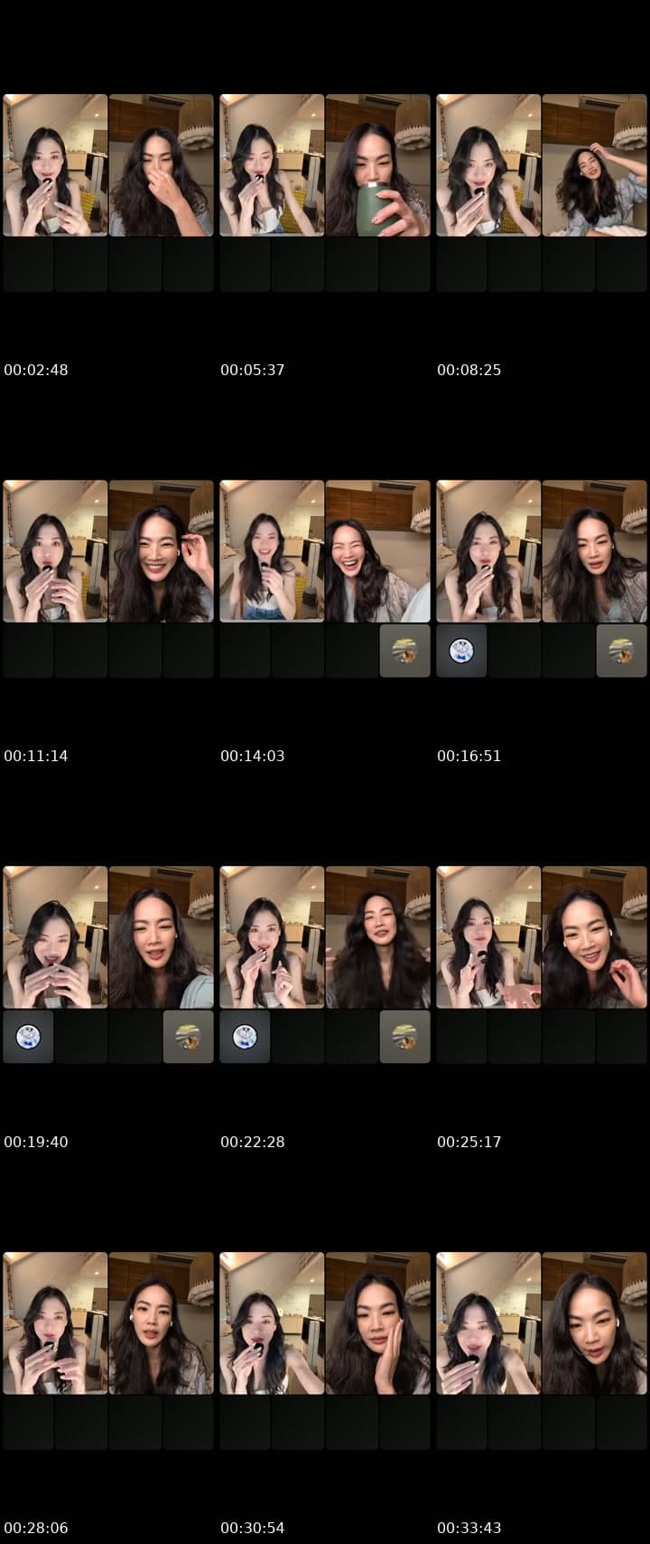Open the right caller's video at 00:16:51
Image resolution: width=650 pixels, height=1544 pixels.
pyautogui.click(x=595, y=551)
